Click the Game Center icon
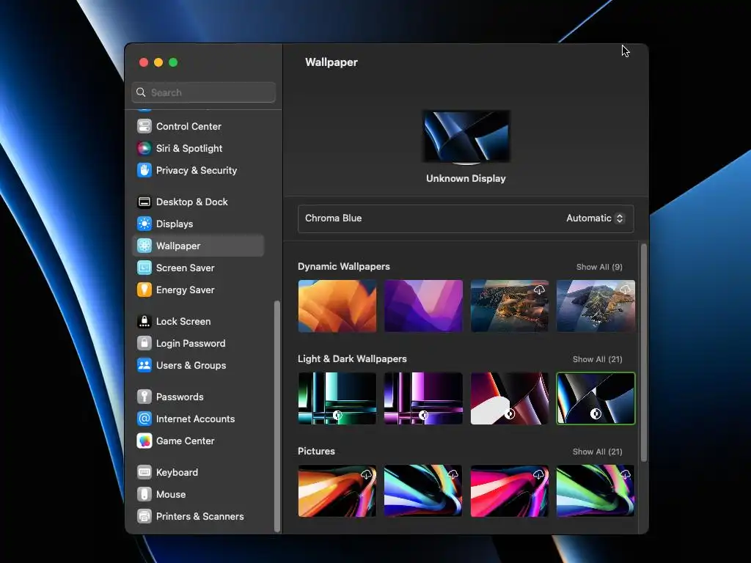The image size is (751, 563). coord(144,441)
